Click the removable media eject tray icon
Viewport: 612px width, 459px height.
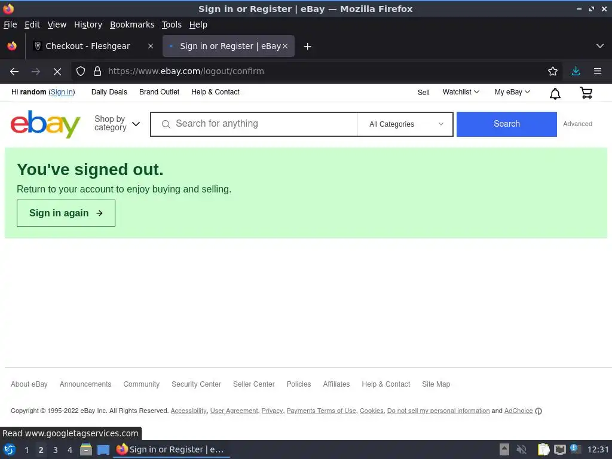click(504, 449)
